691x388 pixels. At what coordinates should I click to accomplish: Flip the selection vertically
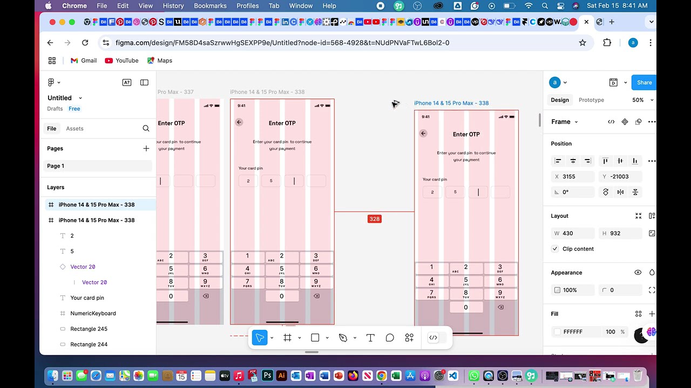(x=635, y=192)
